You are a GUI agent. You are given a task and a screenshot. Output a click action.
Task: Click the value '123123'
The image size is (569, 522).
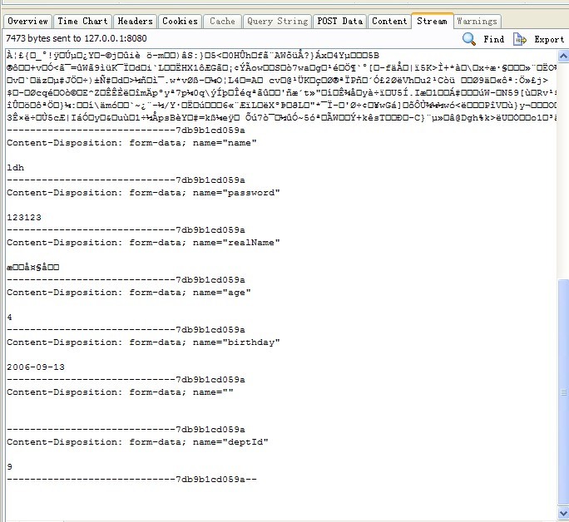click(24, 218)
